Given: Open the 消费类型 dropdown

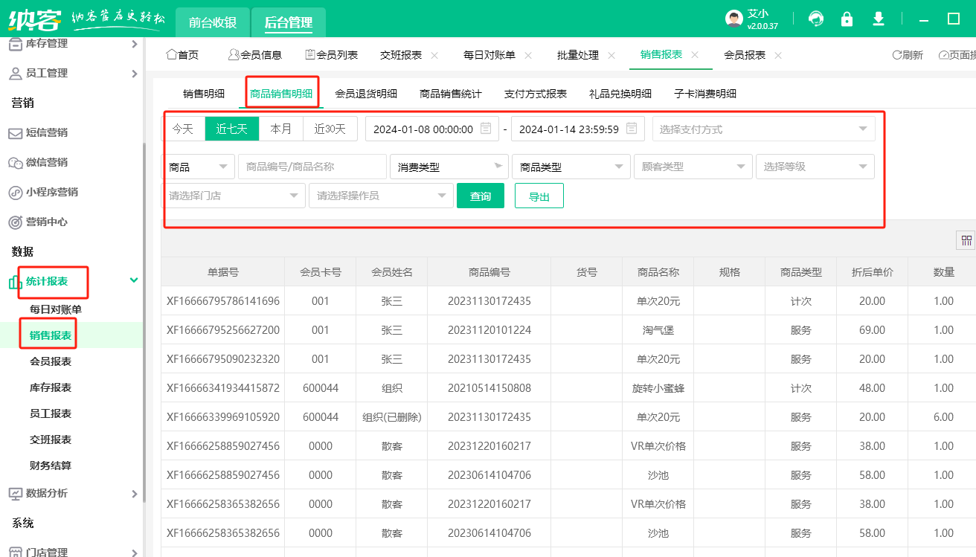Looking at the screenshot, I should pyautogui.click(x=449, y=167).
